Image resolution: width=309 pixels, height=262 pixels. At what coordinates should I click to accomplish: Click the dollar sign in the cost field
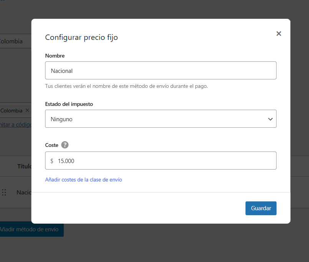pos(52,161)
